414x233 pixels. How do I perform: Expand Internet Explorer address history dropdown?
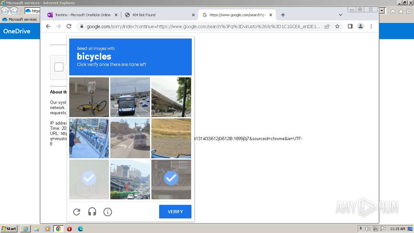382,11
